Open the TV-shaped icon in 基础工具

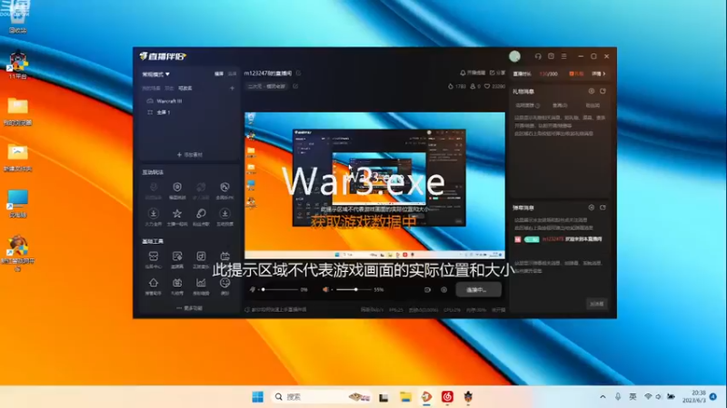coord(224,257)
